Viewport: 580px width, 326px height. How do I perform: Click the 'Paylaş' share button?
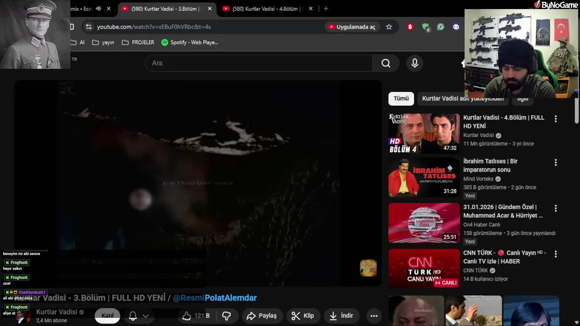(261, 316)
